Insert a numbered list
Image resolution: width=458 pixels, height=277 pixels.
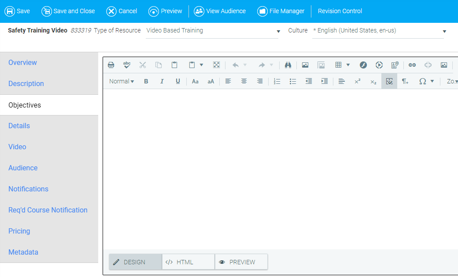277,81
